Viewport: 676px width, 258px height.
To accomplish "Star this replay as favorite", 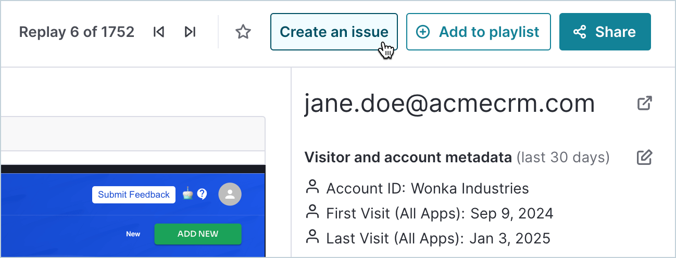I will point(243,32).
